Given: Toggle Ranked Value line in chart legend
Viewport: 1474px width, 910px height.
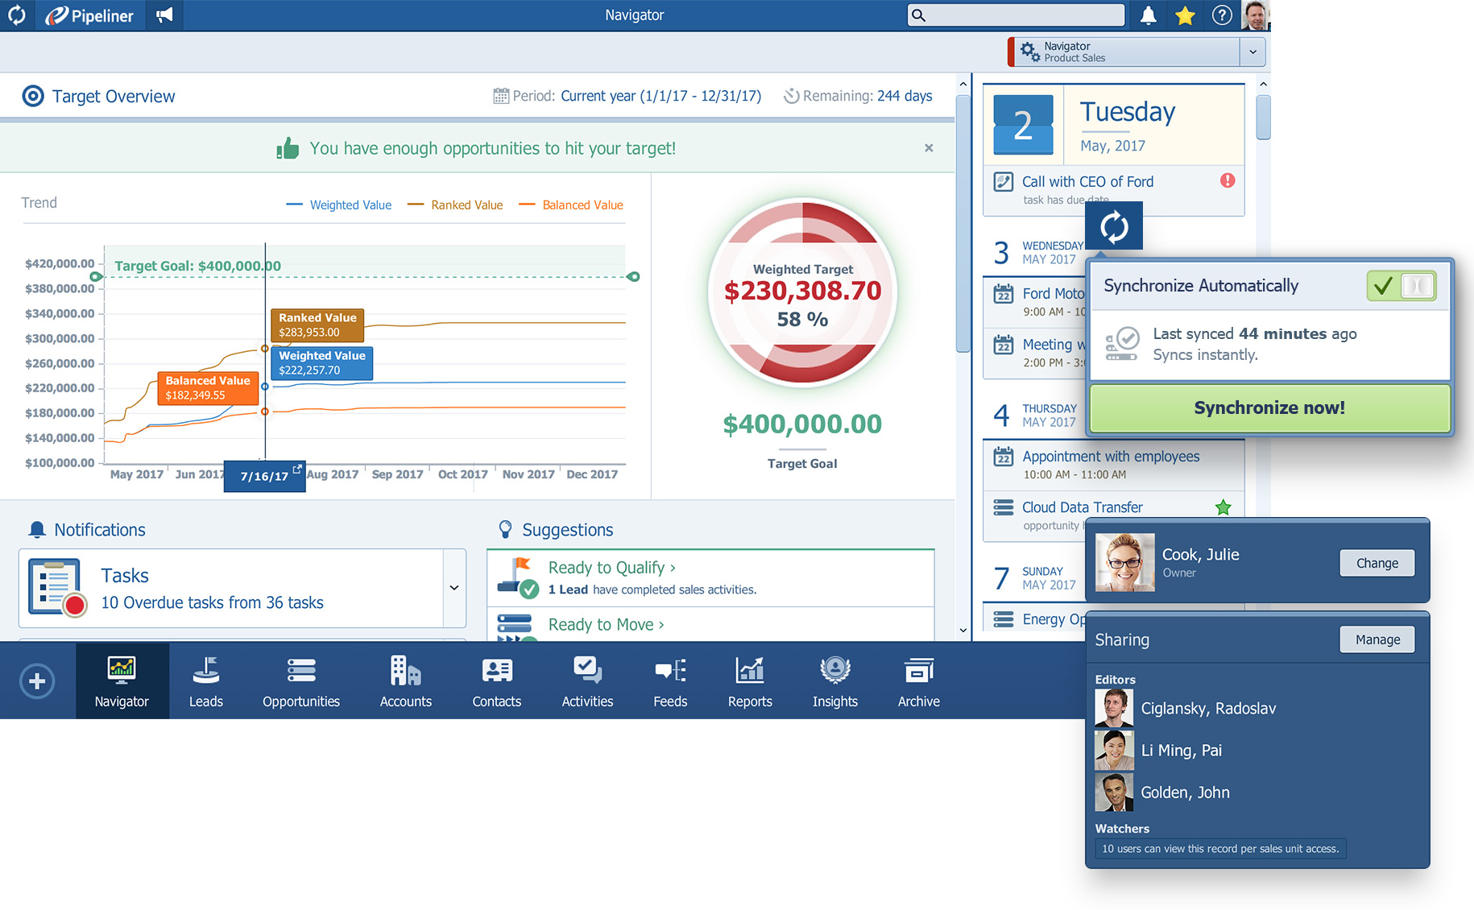Looking at the screenshot, I should 455,205.
